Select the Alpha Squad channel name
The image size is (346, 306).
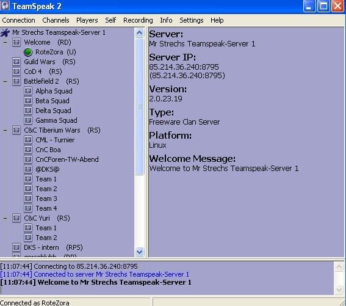point(54,91)
